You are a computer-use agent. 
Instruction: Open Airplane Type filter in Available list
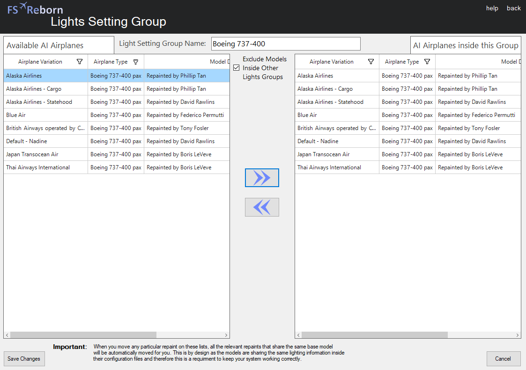click(x=136, y=62)
